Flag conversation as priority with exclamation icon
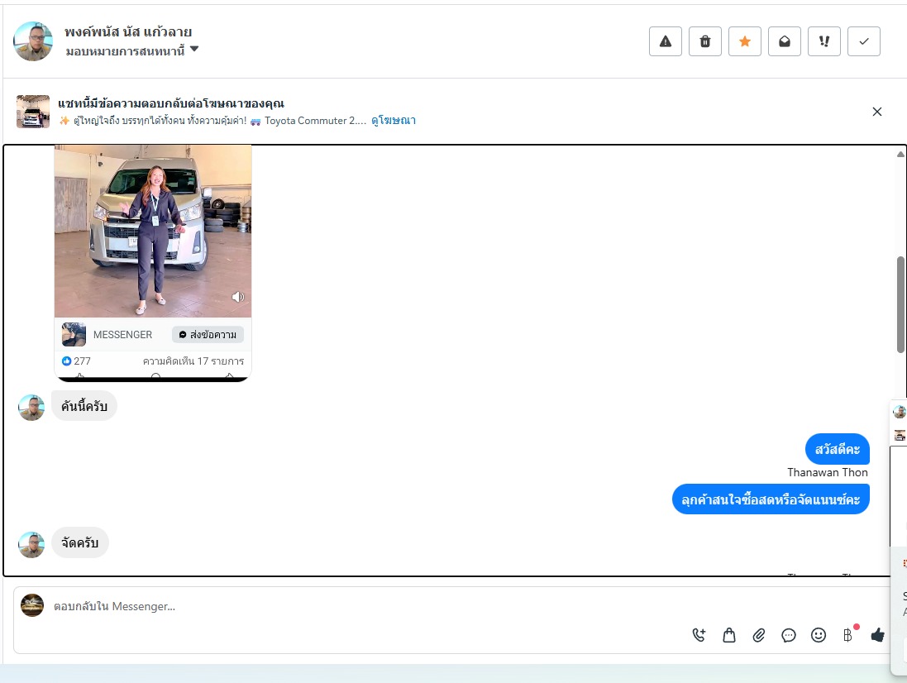This screenshot has width=907, height=683. (x=824, y=41)
